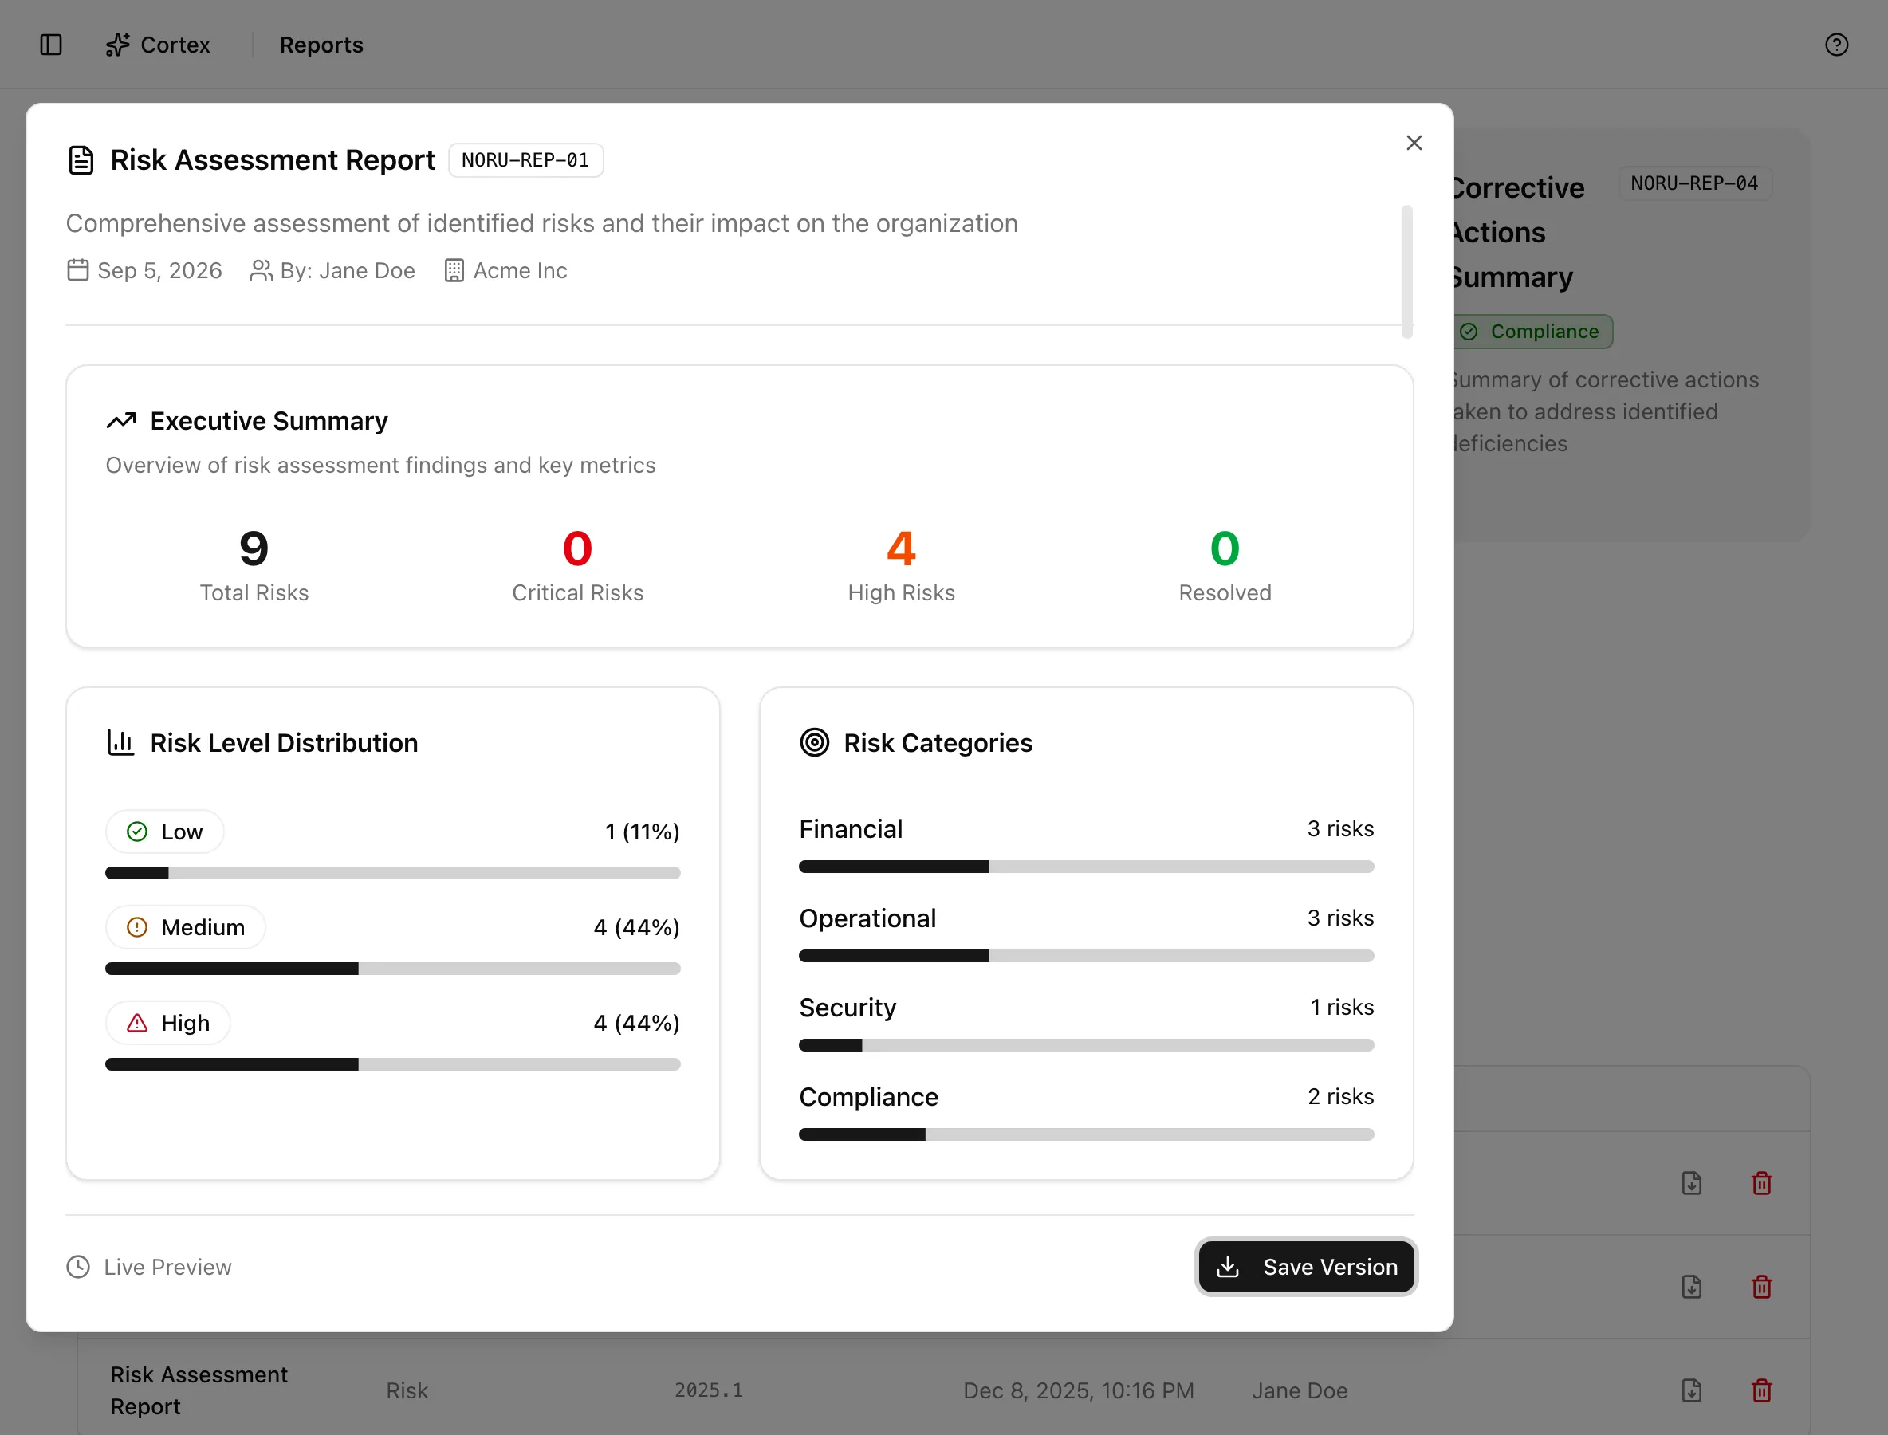This screenshot has height=1435, width=1888.
Task: Click the Save Version button
Action: (1306, 1266)
